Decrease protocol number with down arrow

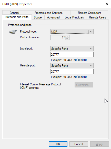click(x=67, y=39)
